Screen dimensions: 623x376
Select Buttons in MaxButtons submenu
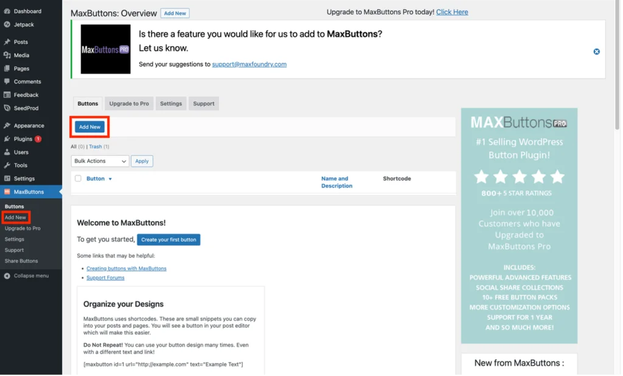click(x=15, y=207)
